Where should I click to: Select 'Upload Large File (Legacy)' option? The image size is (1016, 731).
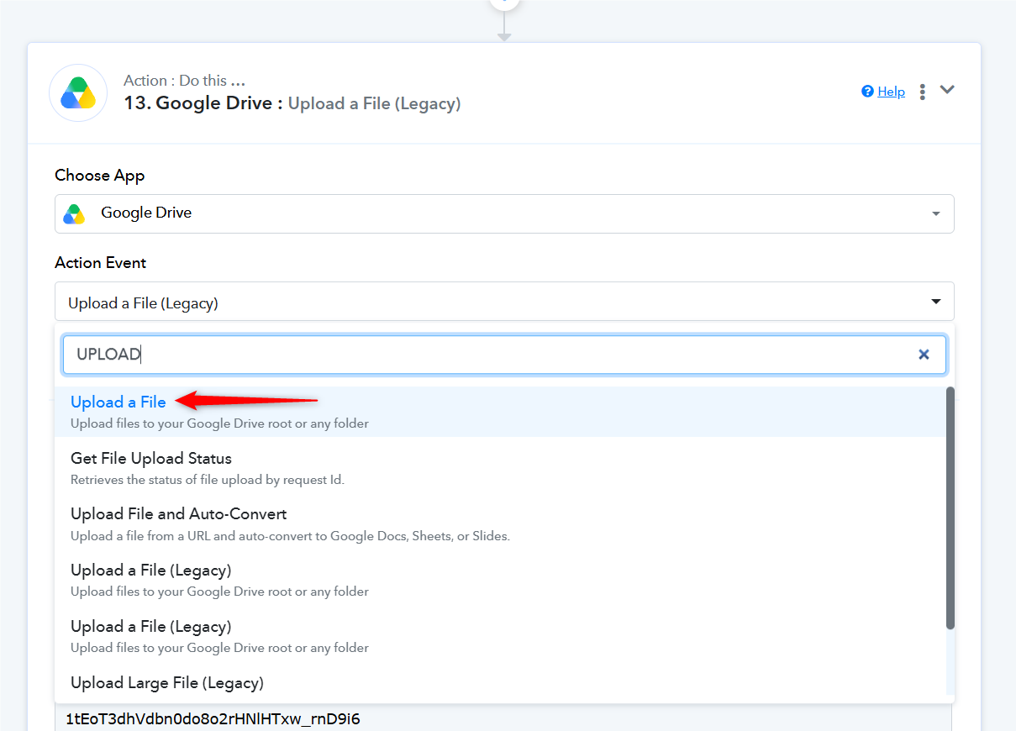(x=500, y=683)
